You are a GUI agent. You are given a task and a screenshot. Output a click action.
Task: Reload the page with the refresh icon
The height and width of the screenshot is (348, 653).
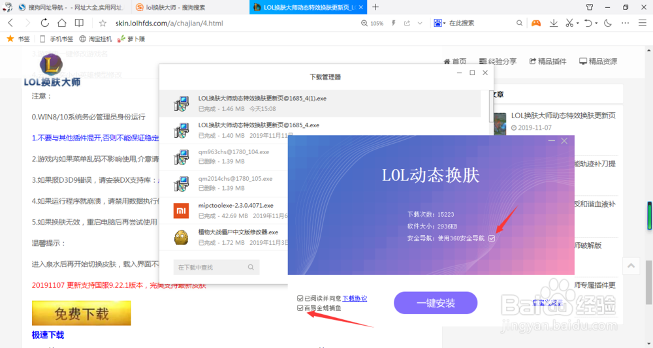pyautogui.click(x=44, y=24)
